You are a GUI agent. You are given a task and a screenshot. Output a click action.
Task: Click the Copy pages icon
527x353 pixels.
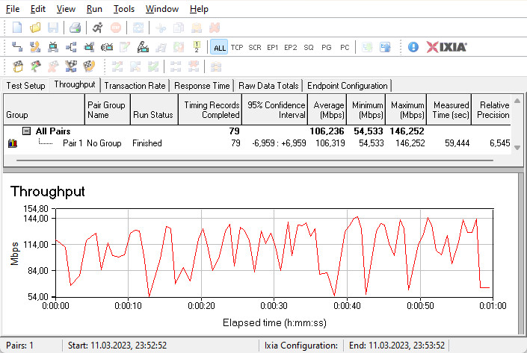point(179,28)
